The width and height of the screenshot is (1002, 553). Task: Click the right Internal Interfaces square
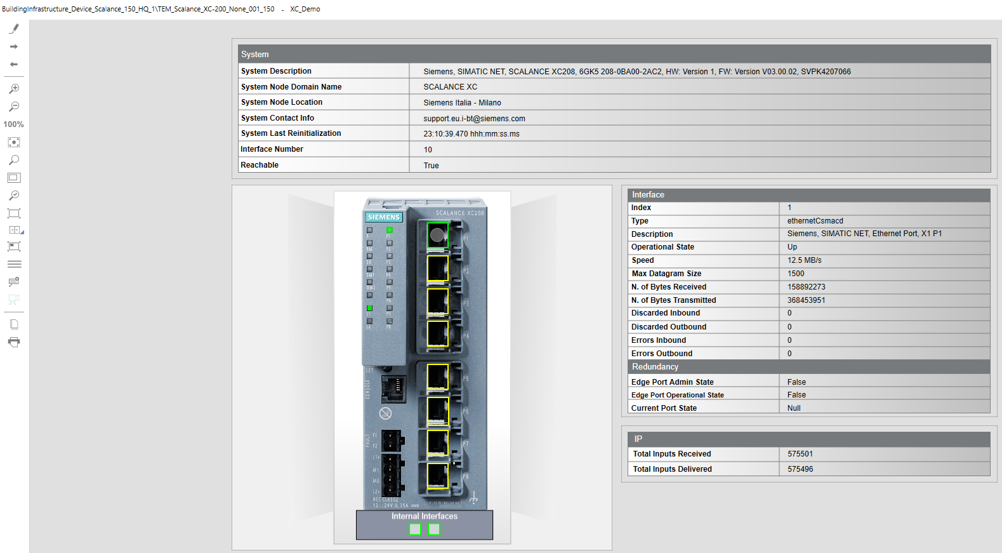[434, 529]
